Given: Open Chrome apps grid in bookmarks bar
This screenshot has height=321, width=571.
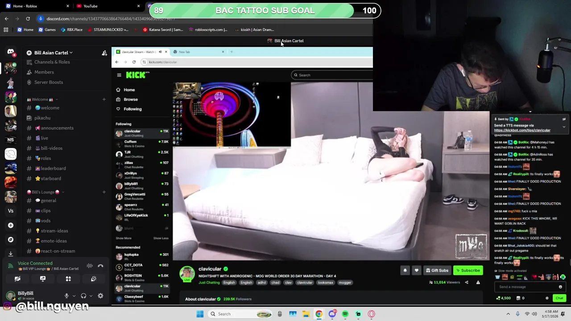Looking at the screenshot, I should [x=6, y=30].
